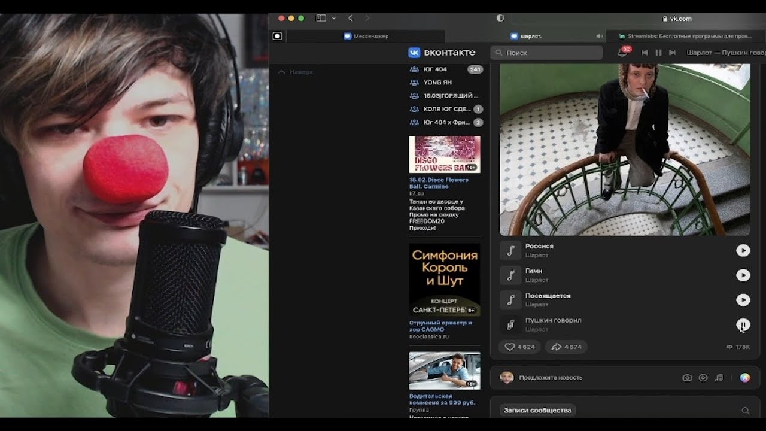Image resolution: width=766 pixels, height=431 pixels.
Task: Pause the track Пушкин говорил
Action: pyautogui.click(x=743, y=325)
